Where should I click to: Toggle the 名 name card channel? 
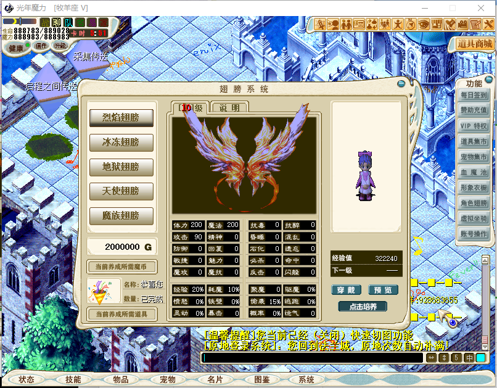point(80,22)
